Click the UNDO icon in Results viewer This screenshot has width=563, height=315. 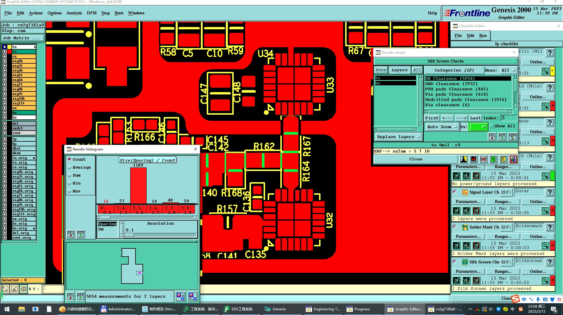click(x=513, y=137)
